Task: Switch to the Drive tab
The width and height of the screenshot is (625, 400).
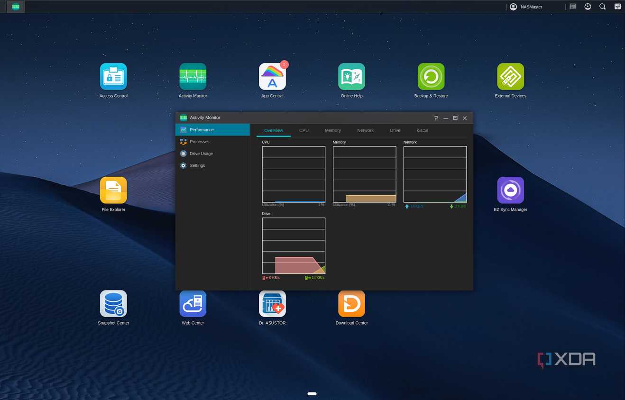Action: [x=395, y=130]
